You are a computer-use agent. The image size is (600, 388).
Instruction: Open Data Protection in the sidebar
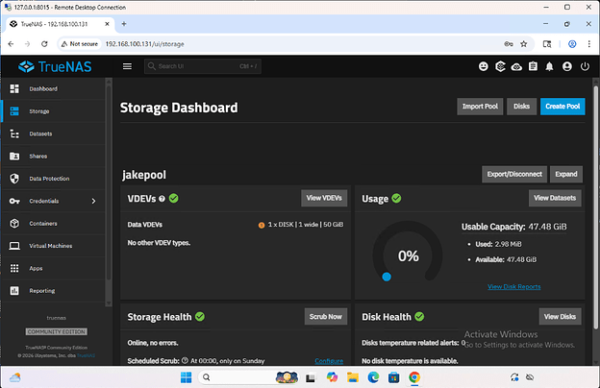(54, 179)
